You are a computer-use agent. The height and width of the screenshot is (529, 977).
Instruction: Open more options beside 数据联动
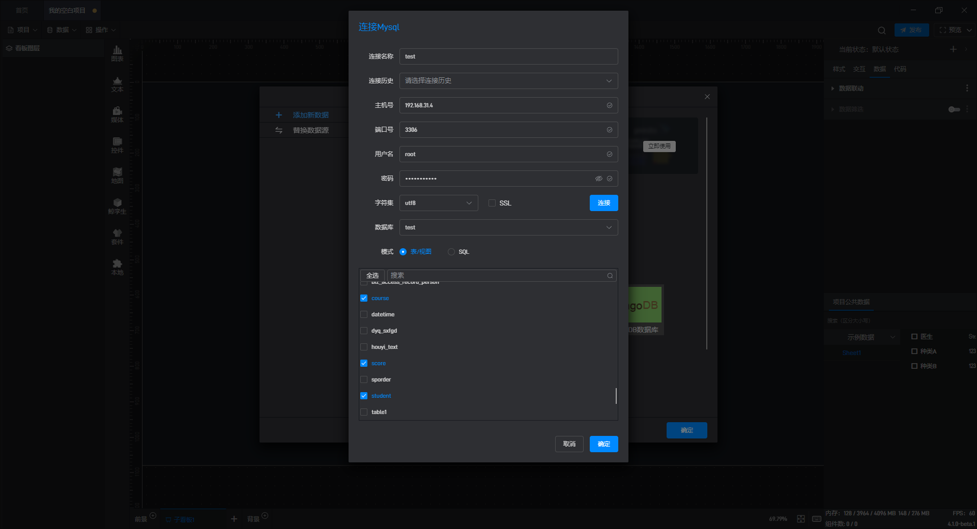click(x=967, y=88)
